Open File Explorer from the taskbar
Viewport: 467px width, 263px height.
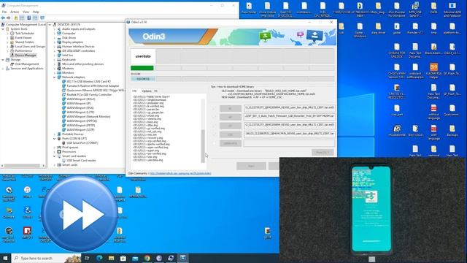[x=111, y=258]
